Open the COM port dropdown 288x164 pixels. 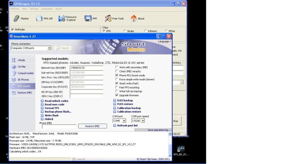pos(124,121)
